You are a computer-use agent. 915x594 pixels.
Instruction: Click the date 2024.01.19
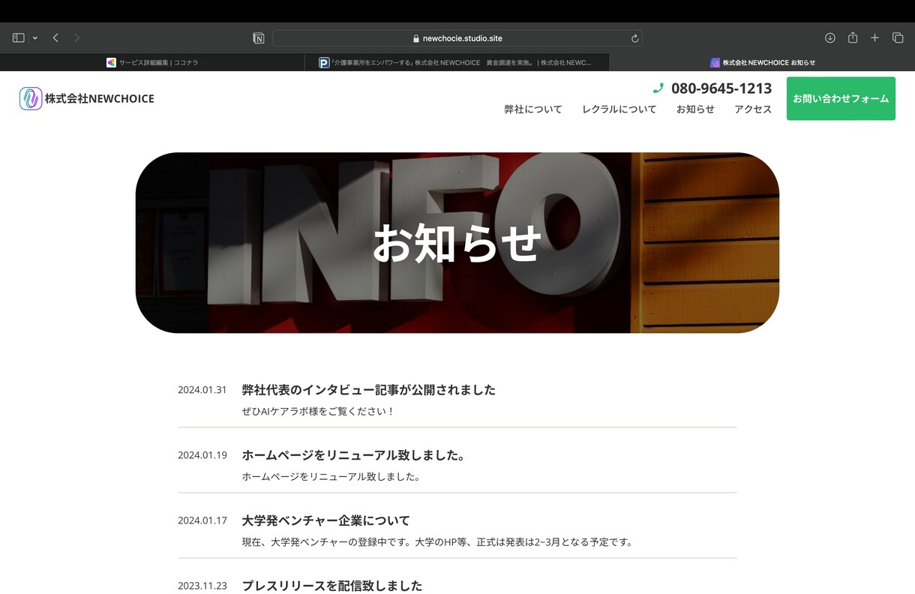click(202, 455)
